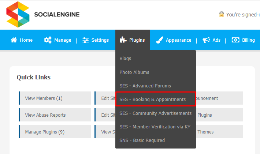Select SES - Community Advertisements

(x=156, y=113)
